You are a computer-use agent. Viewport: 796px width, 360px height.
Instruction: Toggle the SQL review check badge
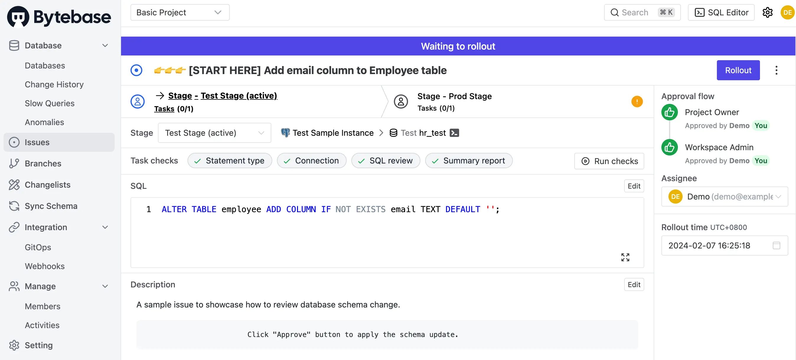pos(385,161)
